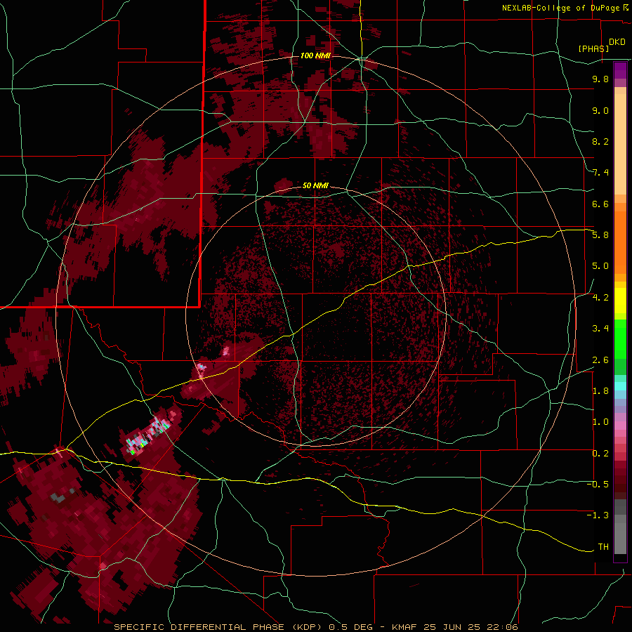Click the 100 NMI range ring label
Screen dimensions: 632x632
(315, 55)
